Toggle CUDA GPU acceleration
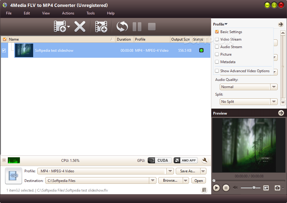The image size is (287, 203). [x=159, y=160]
